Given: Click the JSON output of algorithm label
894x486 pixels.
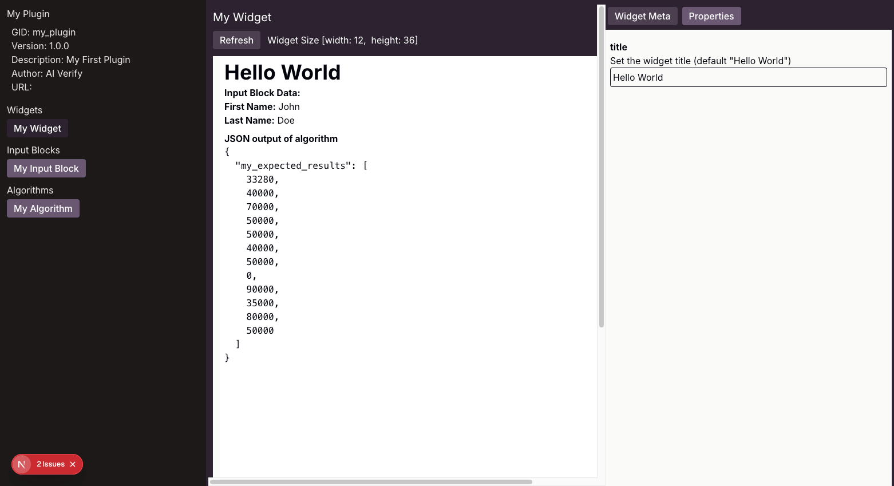Looking at the screenshot, I should coord(281,139).
